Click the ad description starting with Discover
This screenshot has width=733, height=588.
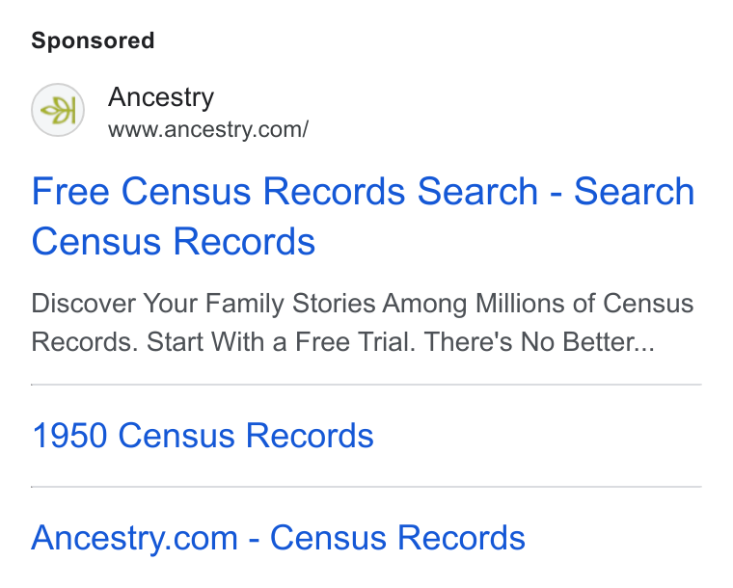pos(363,322)
